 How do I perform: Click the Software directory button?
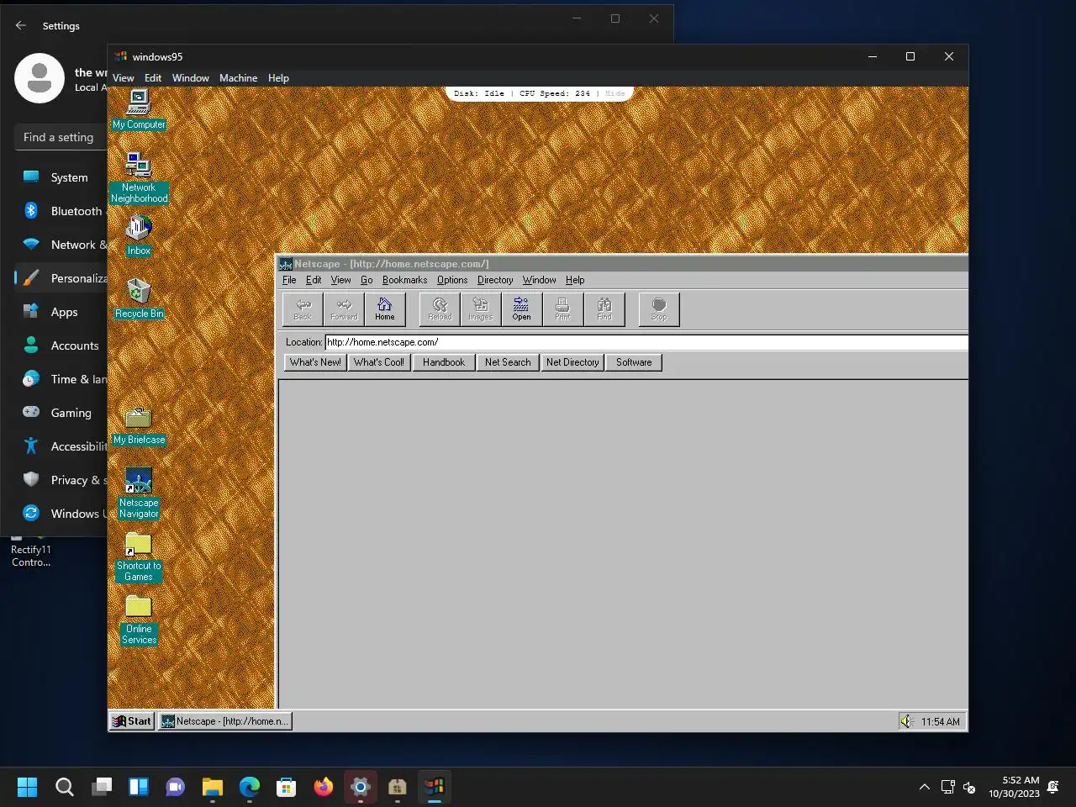pyautogui.click(x=634, y=362)
